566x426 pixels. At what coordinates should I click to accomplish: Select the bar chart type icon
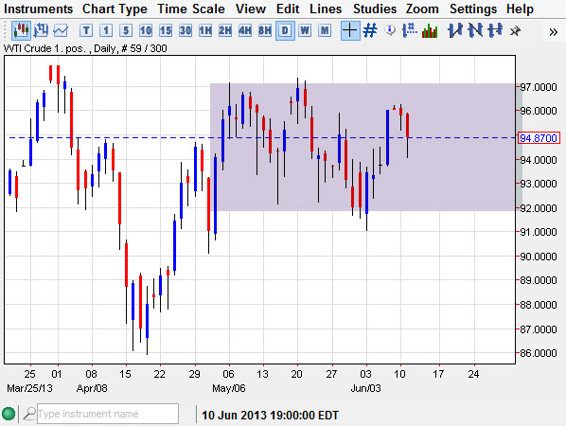[x=41, y=30]
